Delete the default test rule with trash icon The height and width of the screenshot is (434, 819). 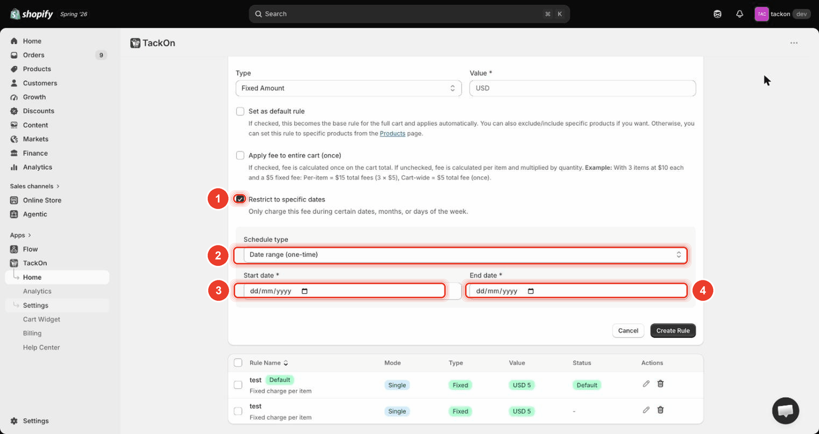660,384
